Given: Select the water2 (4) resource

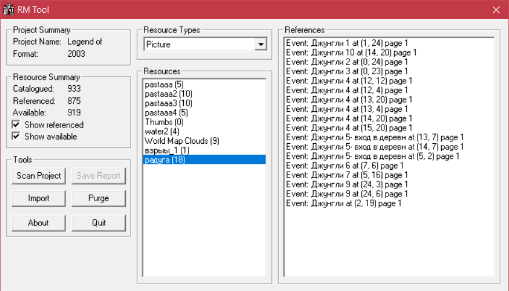Looking at the screenshot, I should [162, 132].
